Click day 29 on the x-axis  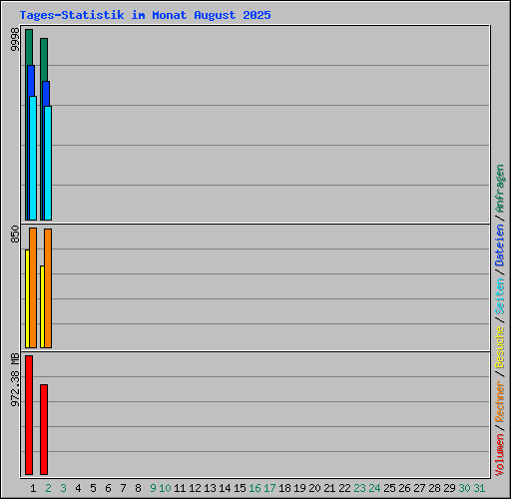coord(449,488)
